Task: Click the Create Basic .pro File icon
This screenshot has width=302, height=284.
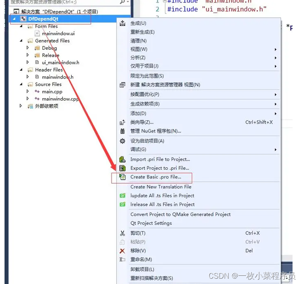Action: click(122, 177)
